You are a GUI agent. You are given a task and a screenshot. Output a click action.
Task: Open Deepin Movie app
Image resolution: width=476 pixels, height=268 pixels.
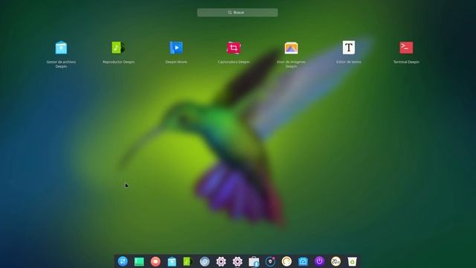pyautogui.click(x=176, y=48)
